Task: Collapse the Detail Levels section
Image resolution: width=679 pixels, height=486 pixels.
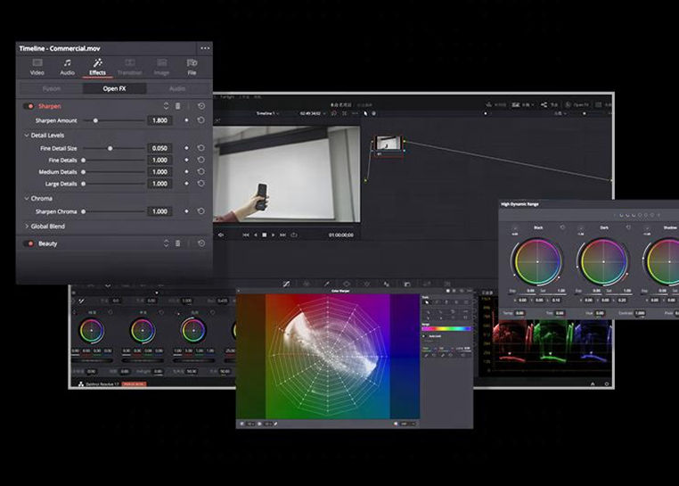Action: coord(26,135)
